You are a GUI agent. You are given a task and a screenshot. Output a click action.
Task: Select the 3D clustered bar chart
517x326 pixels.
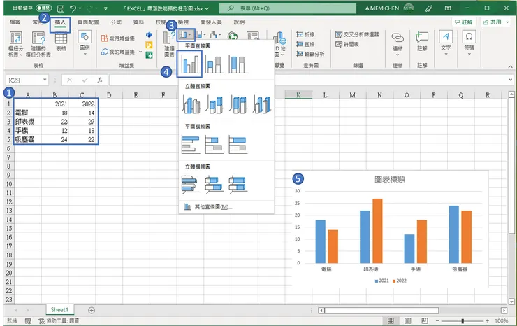click(x=191, y=184)
